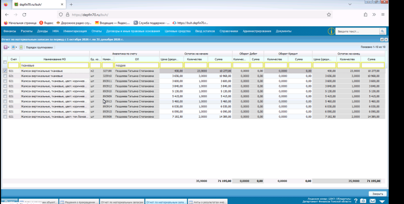Reload the browser page
Image resolution: width=404 pixels, height=204 pixels.
(x=24, y=15)
